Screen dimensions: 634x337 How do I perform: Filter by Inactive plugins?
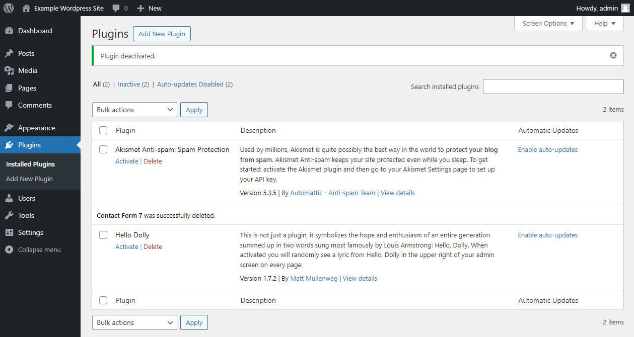click(x=133, y=85)
